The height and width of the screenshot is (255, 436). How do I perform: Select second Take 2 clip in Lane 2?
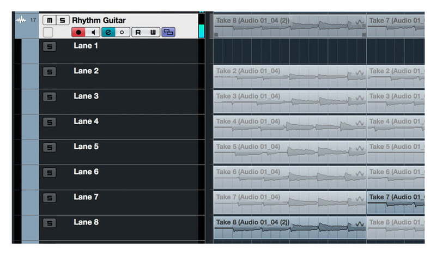[396, 76]
